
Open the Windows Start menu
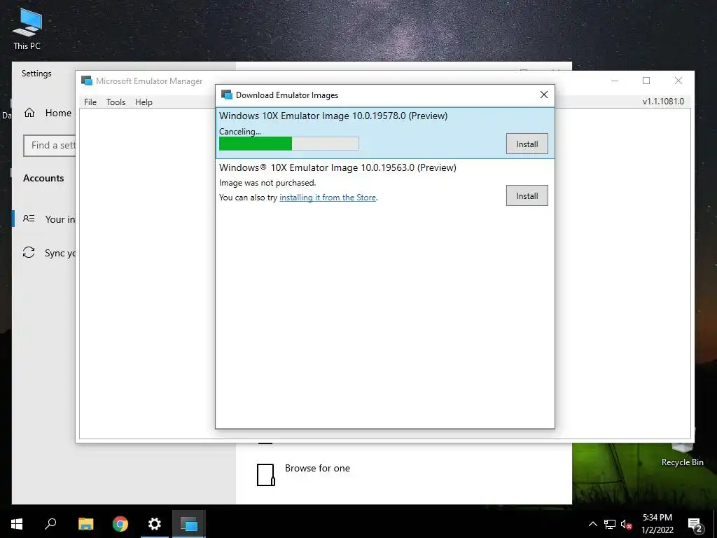[x=17, y=524]
